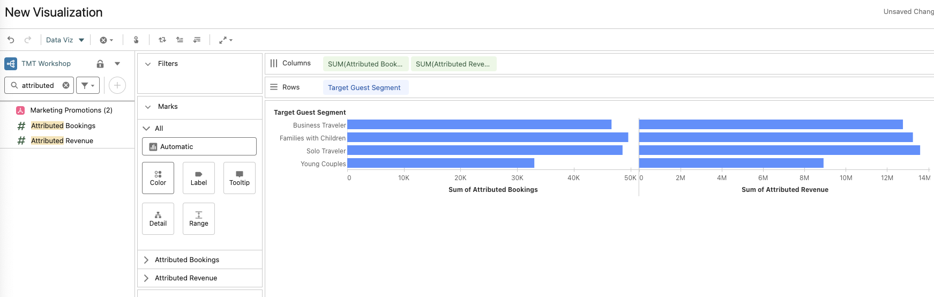Open the Data Viz dropdown
934x297 pixels.
click(65, 40)
